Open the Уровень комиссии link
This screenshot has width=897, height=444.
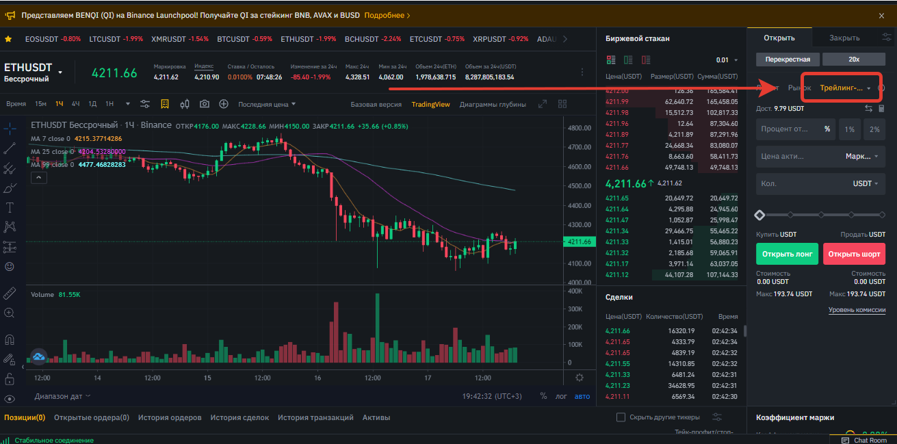(857, 309)
